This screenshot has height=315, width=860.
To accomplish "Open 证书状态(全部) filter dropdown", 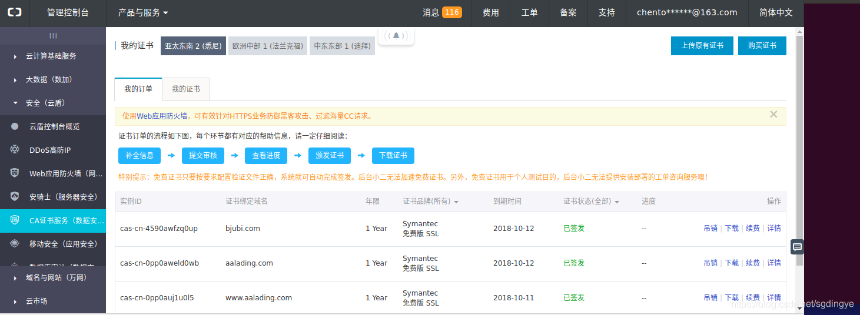I will 591,202.
